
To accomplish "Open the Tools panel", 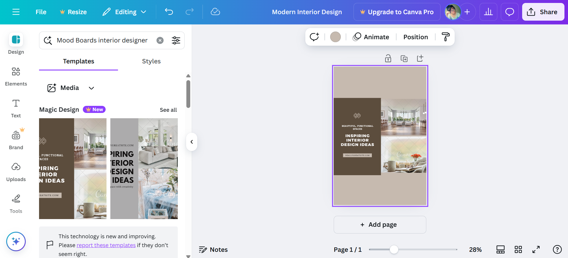I will pyautogui.click(x=16, y=204).
